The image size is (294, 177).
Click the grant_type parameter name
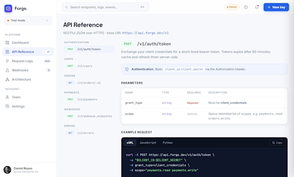point(134,103)
